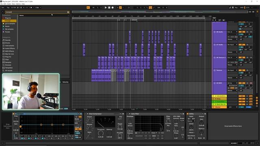Show All results in browser
Screen dimensions: 260x146
pos(9,71)
